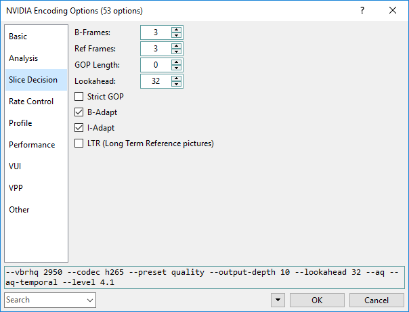Select the VPP section in sidebar
Image resolution: width=409 pixels, height=312 pixels.
coord(17,188)
